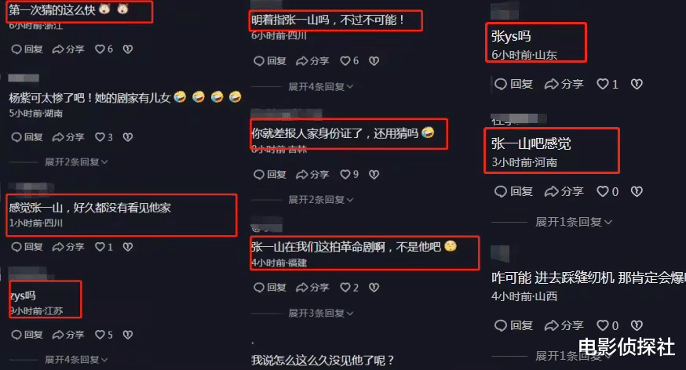
Task: Expand 展开4条回复 under 明着指张一山吗
Action: 320,87
